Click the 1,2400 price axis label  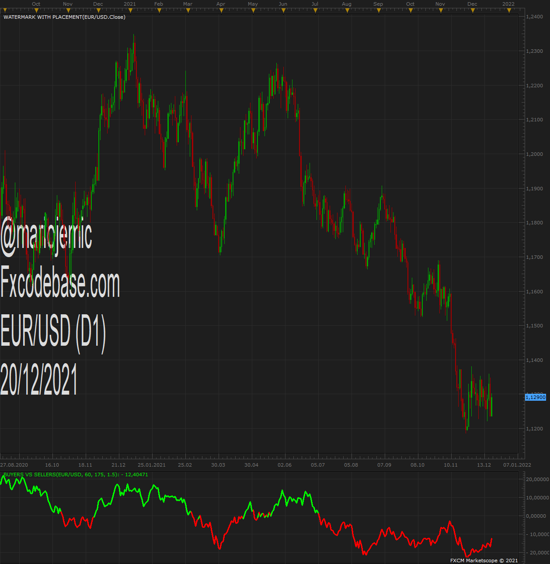pyautogui.click(x=535, y=17)
